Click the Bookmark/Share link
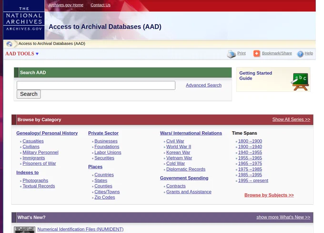This screenshot has height=233, width=324. point(277,53)
